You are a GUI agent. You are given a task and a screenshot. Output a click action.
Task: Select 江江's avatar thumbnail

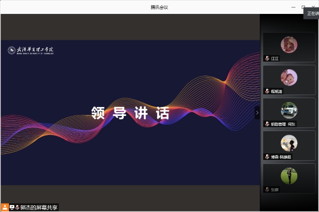[x=289, y=45]
